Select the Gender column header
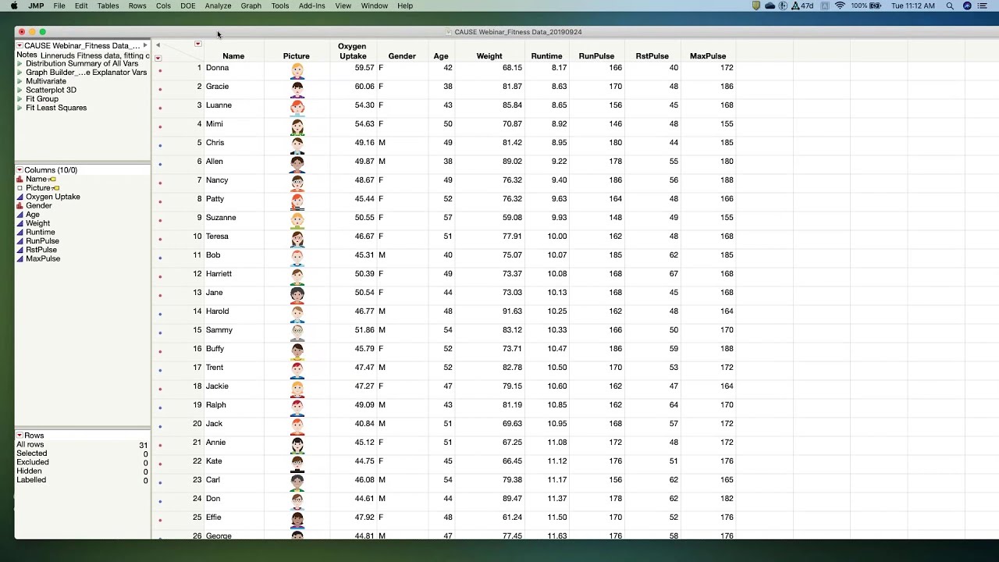This screenshot has height=562, width=999. pyautogui.click(x=402, y=56)
